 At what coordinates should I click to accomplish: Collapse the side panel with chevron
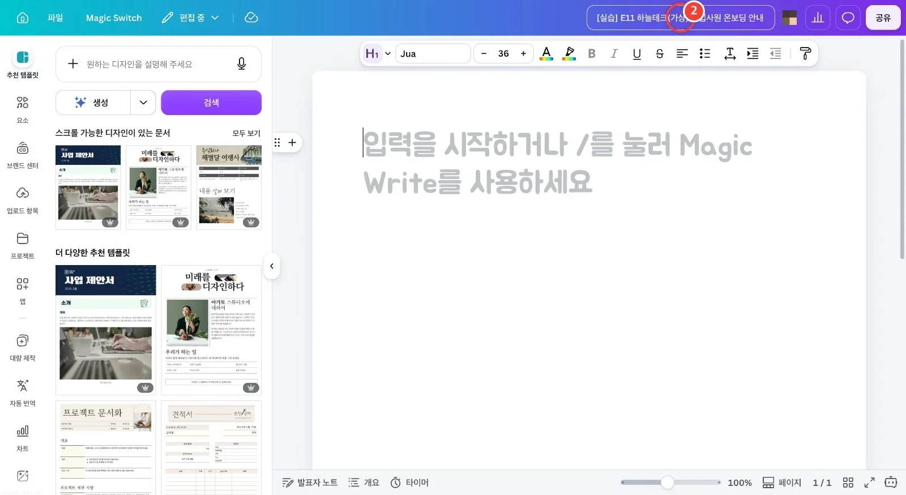pos(272,266)
